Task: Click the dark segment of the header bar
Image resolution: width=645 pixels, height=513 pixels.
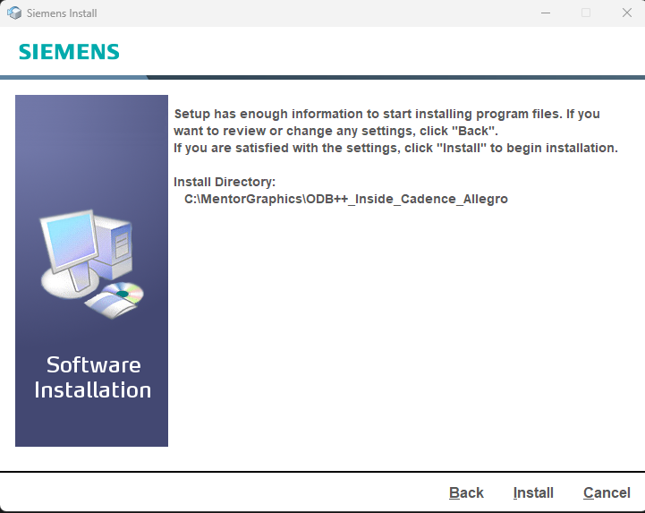Action: point(396,77)
